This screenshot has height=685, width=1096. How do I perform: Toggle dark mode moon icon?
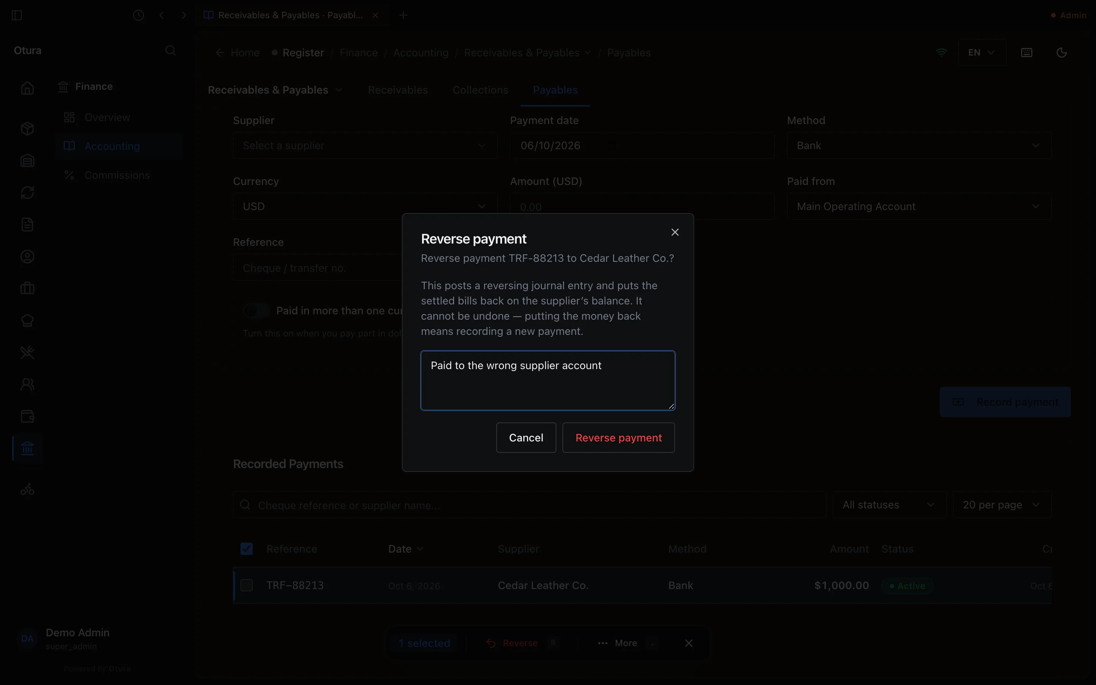pos(1062,53)
